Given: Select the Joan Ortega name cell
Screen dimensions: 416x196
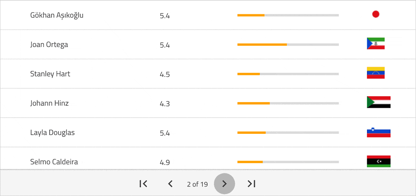Looking at the screenshot, I should 49,45.
